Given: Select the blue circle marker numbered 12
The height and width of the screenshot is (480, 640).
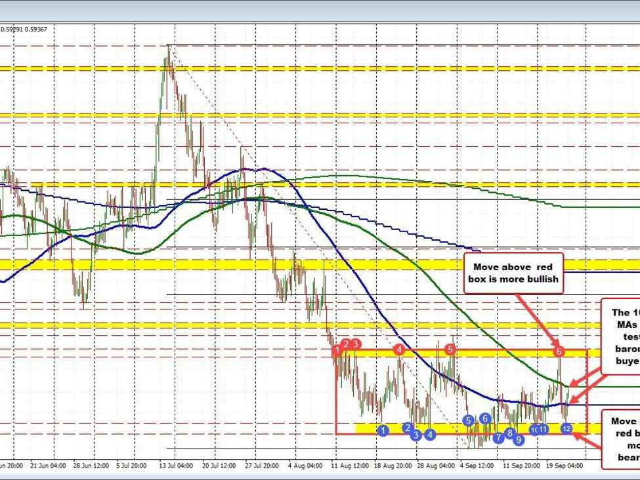Looking at the screenshot, I should pyautogui.click(x=567, y=429).
